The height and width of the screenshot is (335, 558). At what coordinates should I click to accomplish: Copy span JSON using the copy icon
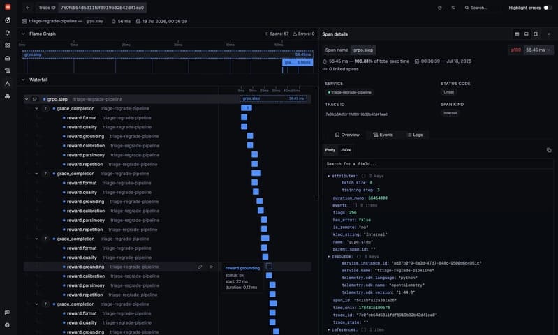point(549,150)
